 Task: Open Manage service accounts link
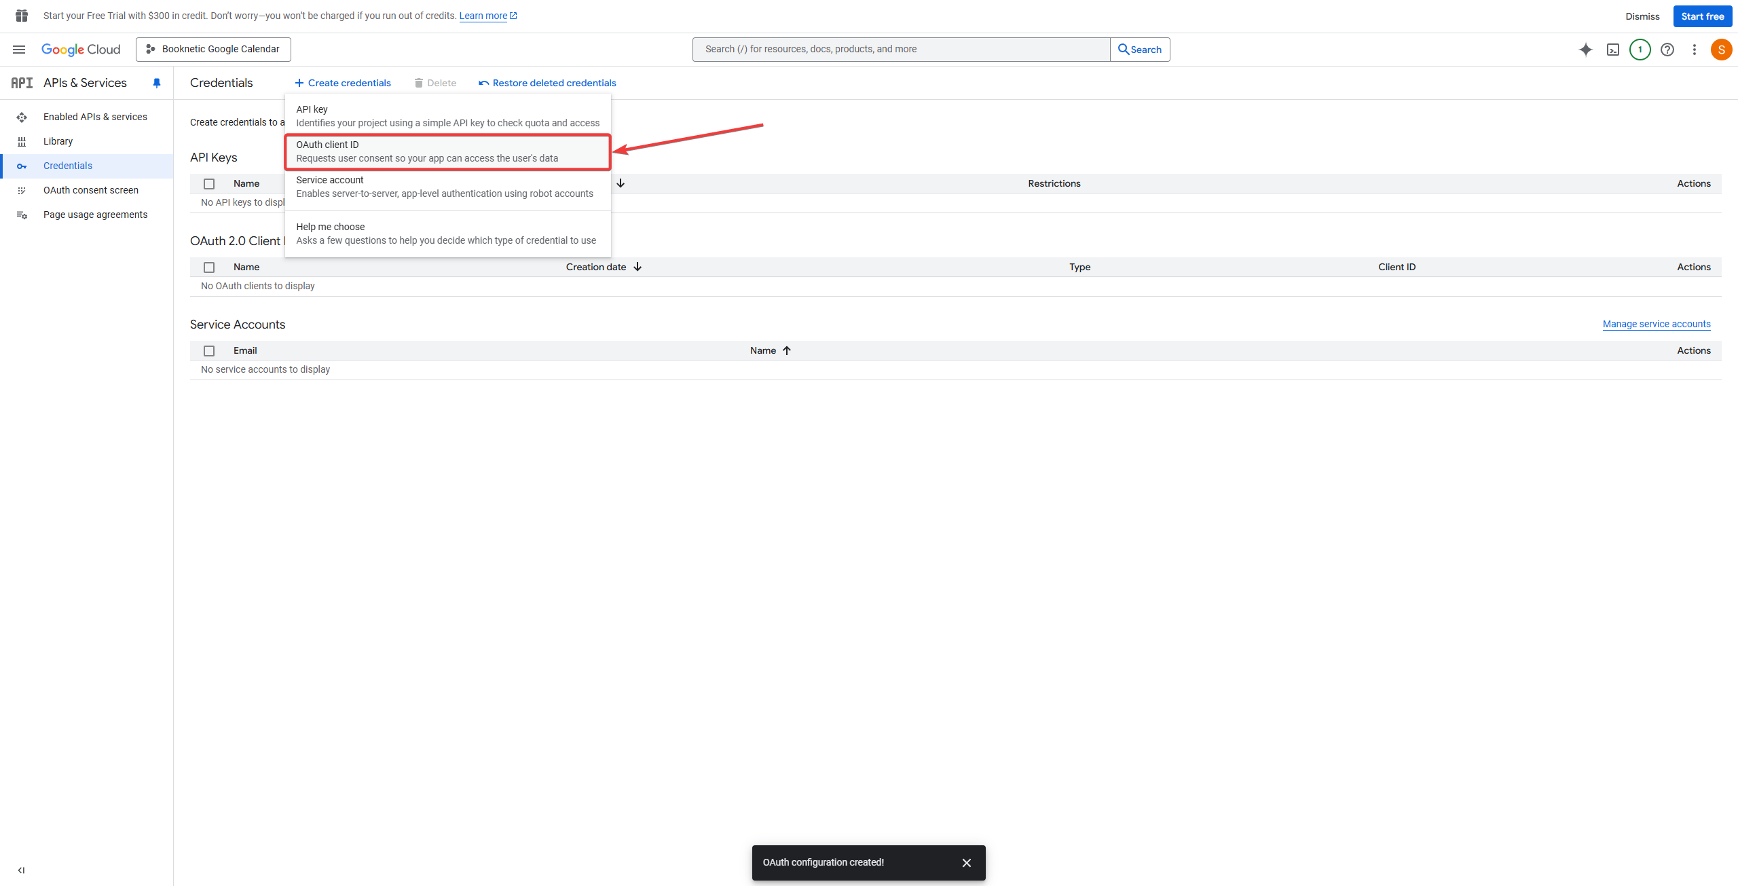(x=1657, y=324)
